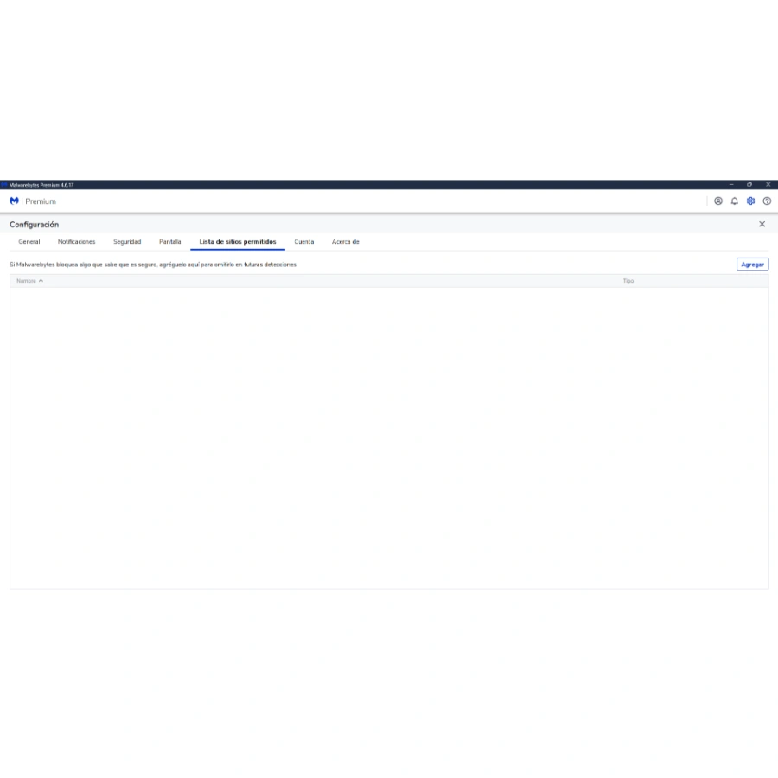The height and width of the screenshot is (778, 778).
Task: Sort list by Nombre column header
Action: pyautogui.click(x=26, y=281)
